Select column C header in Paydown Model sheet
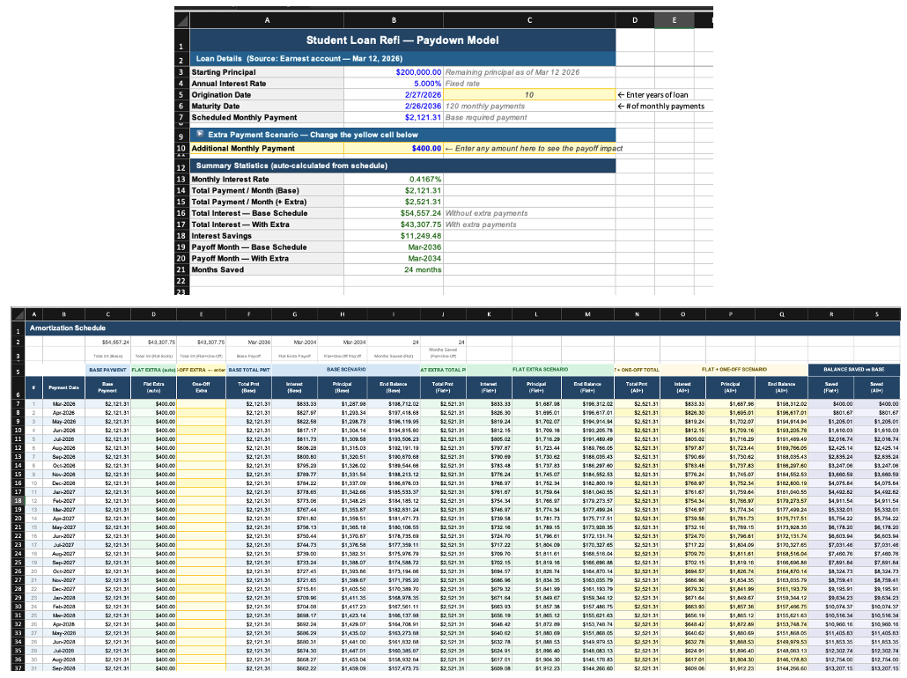The width and height of the screenshot is (907, 678). pos(529,20)
